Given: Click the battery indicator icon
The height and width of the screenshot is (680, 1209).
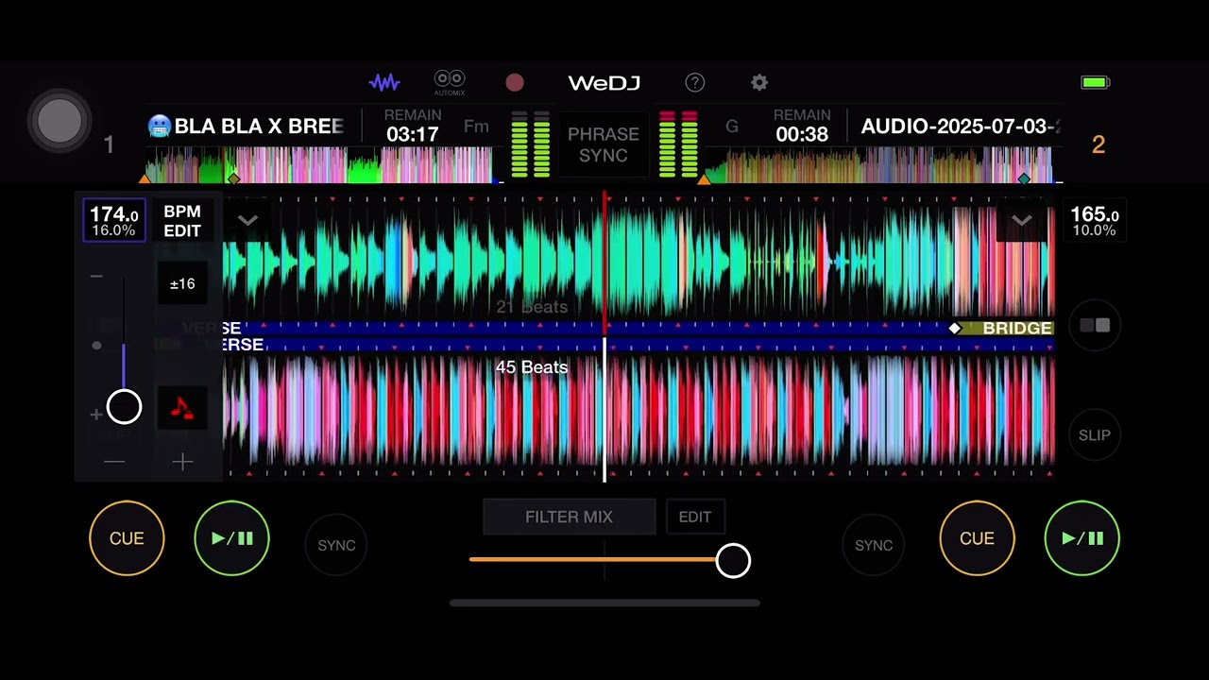Looking at the screenshot, I should pos(1096,83).
